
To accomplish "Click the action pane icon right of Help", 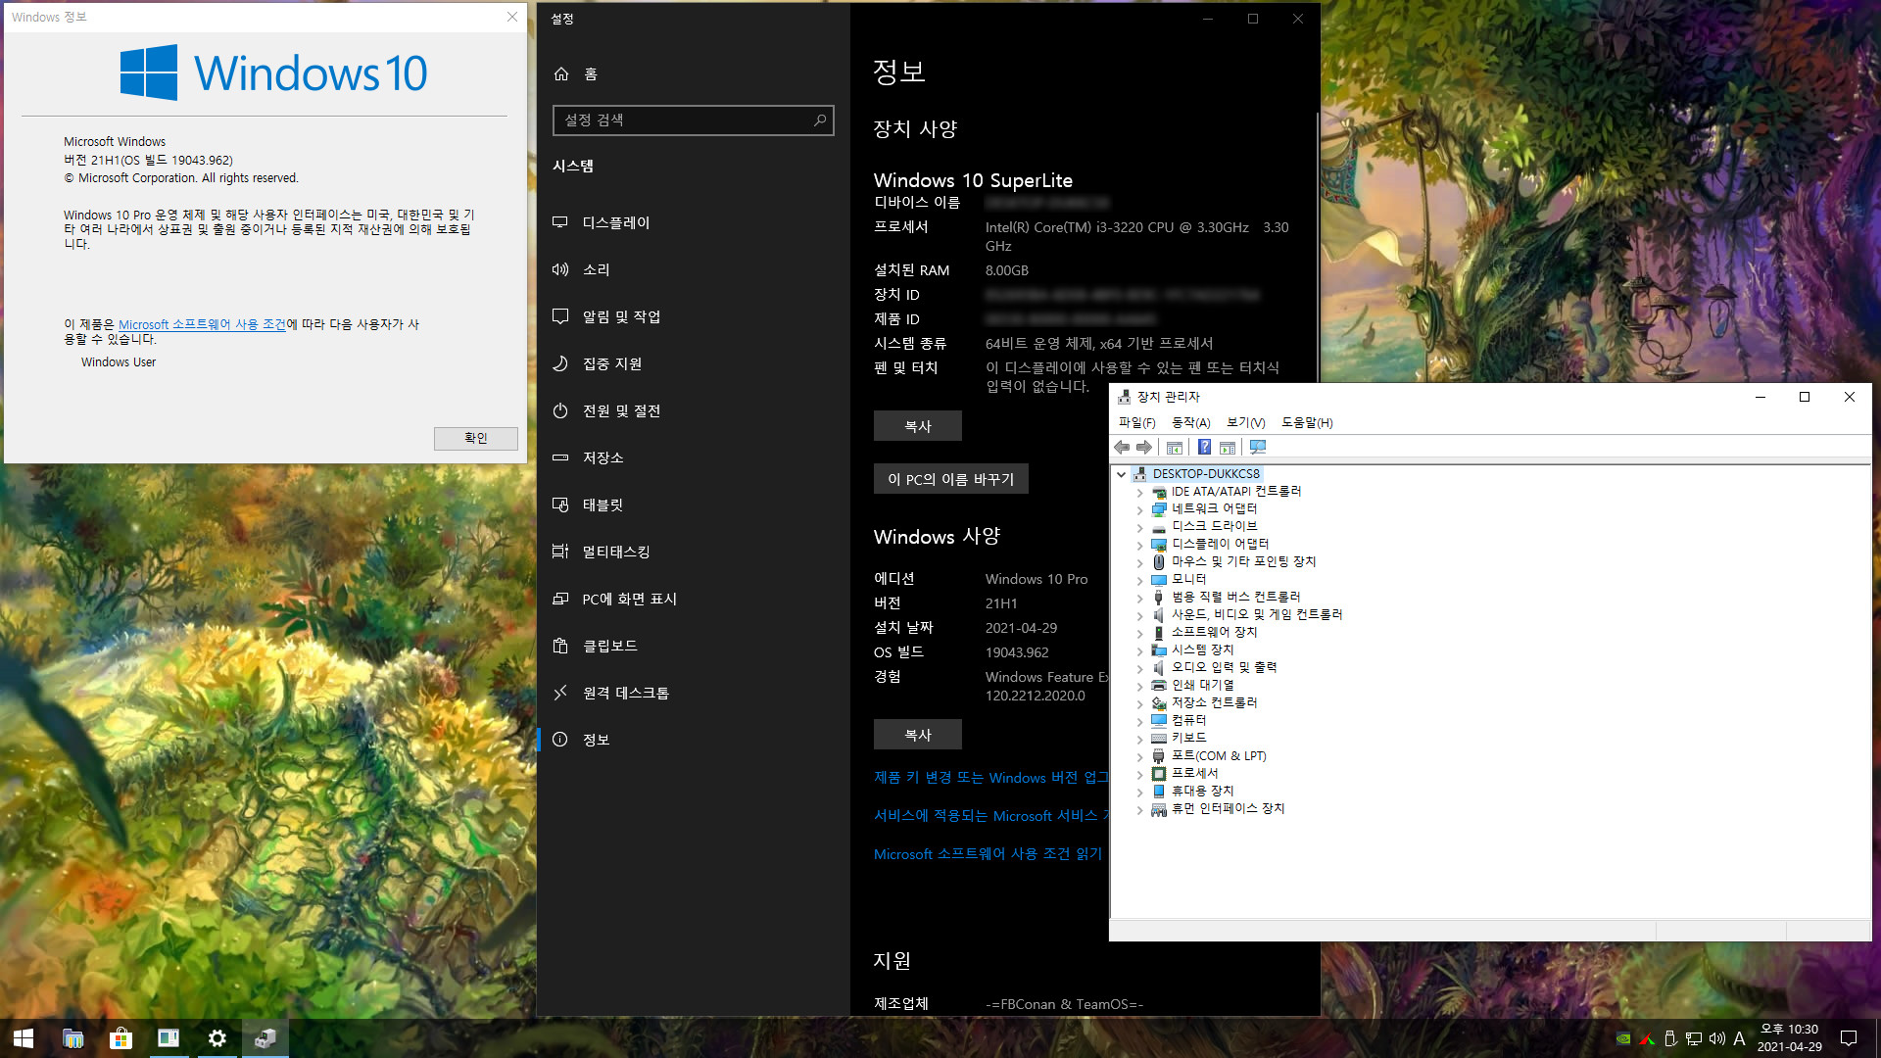I will pos(1228,448).
